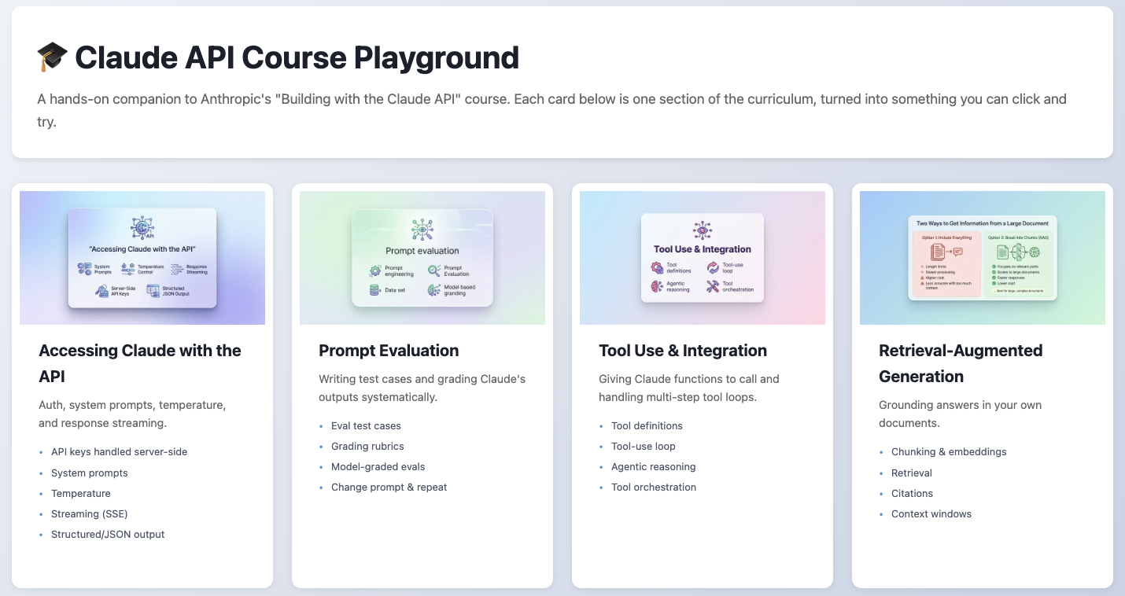Open the Prompt Evaluation card thumbnail image

(422, 258)
